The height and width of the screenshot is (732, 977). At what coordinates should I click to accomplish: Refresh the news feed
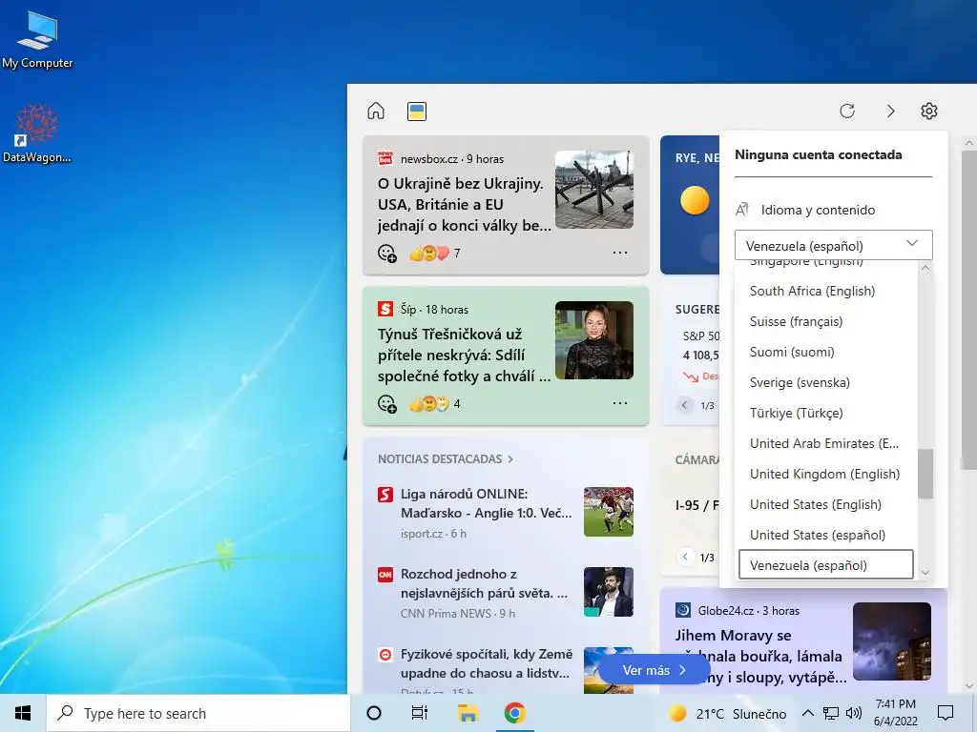pyautogui.click(x=847, y=111)
